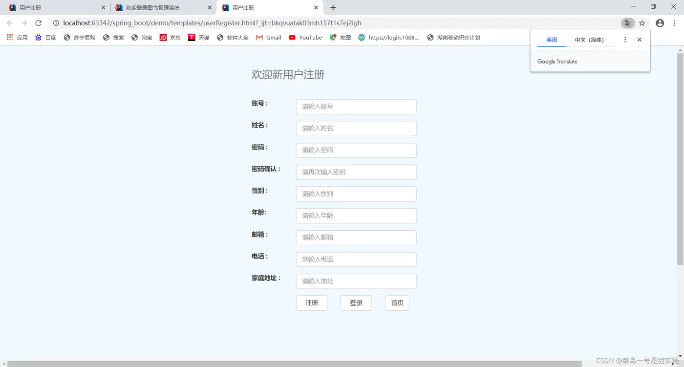Restore down the Chrome window
The image size is (684, 367).
coord(653,7)
